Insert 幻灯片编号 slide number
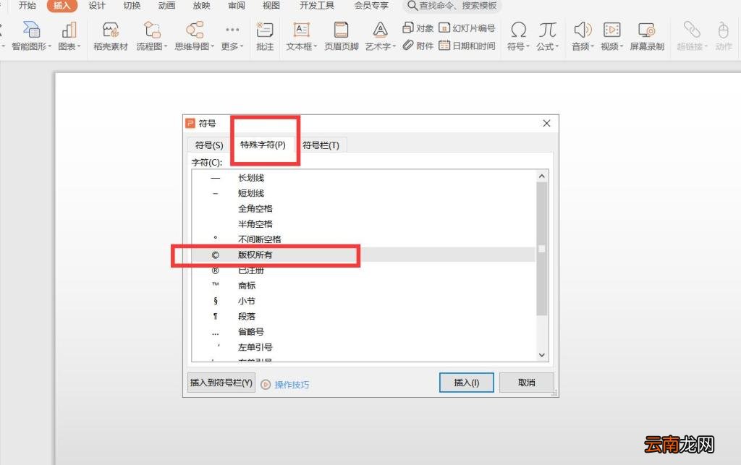This screenshot has height=465, width=741. (467, 28)
